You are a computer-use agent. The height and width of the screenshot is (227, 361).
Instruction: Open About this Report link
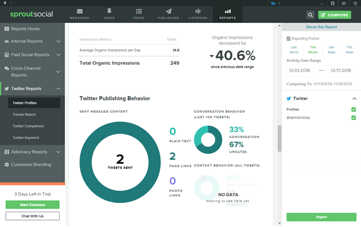click(x=321, y=27)
